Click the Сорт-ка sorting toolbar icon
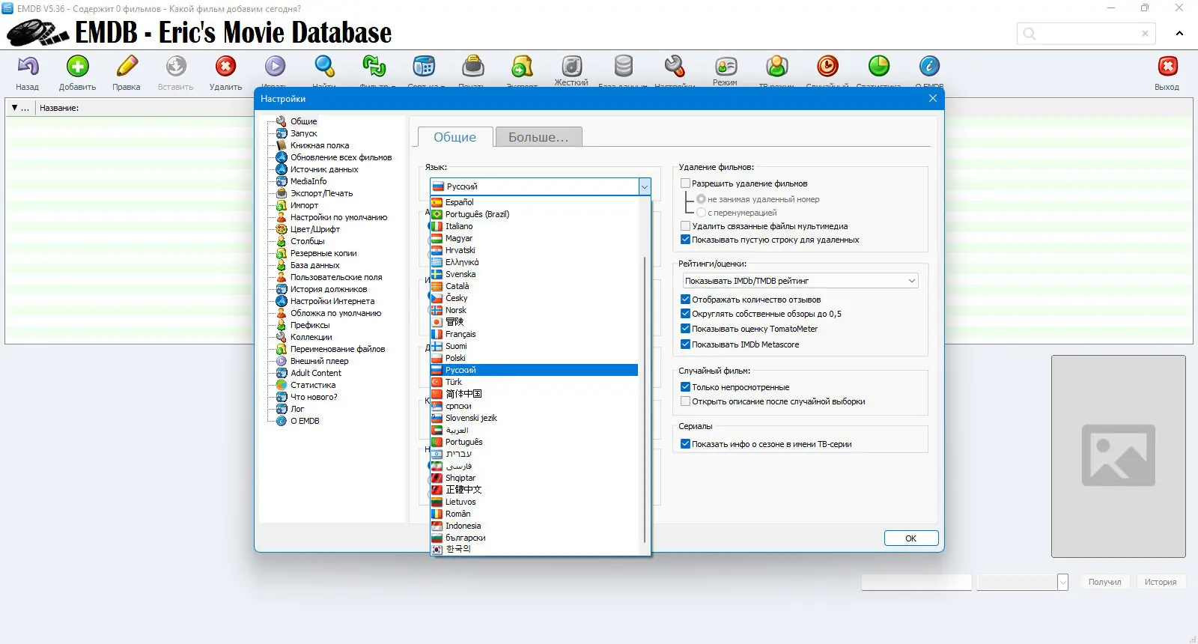Viewport: 1198px width, 644px height. (424, 67)
